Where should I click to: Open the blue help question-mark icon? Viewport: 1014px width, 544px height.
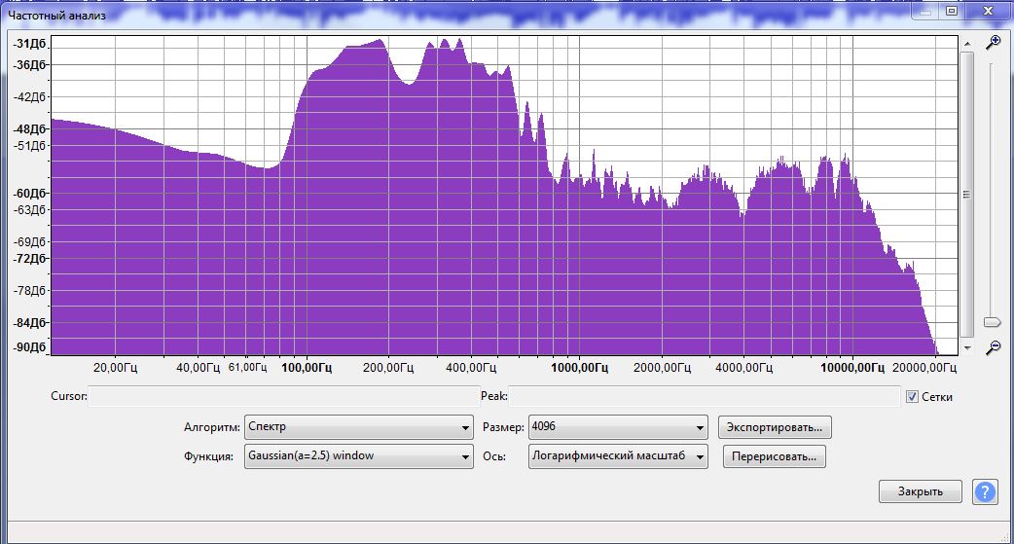(x=986, y=491)
